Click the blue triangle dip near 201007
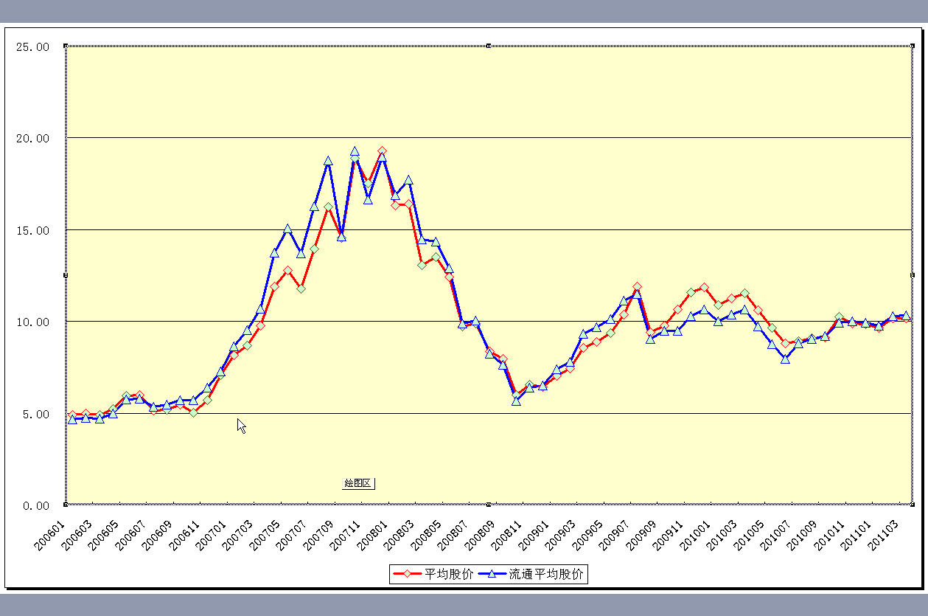 coord(785,359)
